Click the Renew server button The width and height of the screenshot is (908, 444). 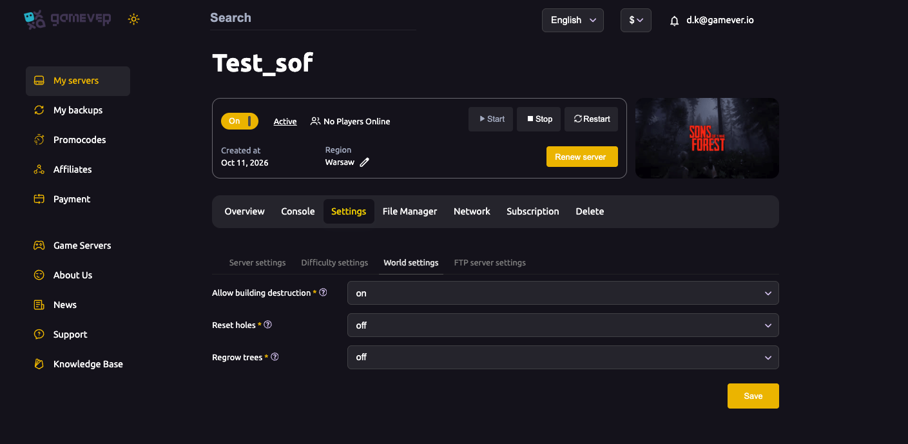point(582,157)
